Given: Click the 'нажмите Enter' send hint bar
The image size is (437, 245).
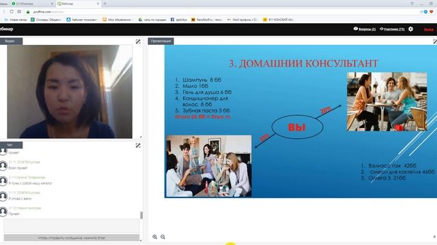Looking at the screenshot, I should (72, 238).
